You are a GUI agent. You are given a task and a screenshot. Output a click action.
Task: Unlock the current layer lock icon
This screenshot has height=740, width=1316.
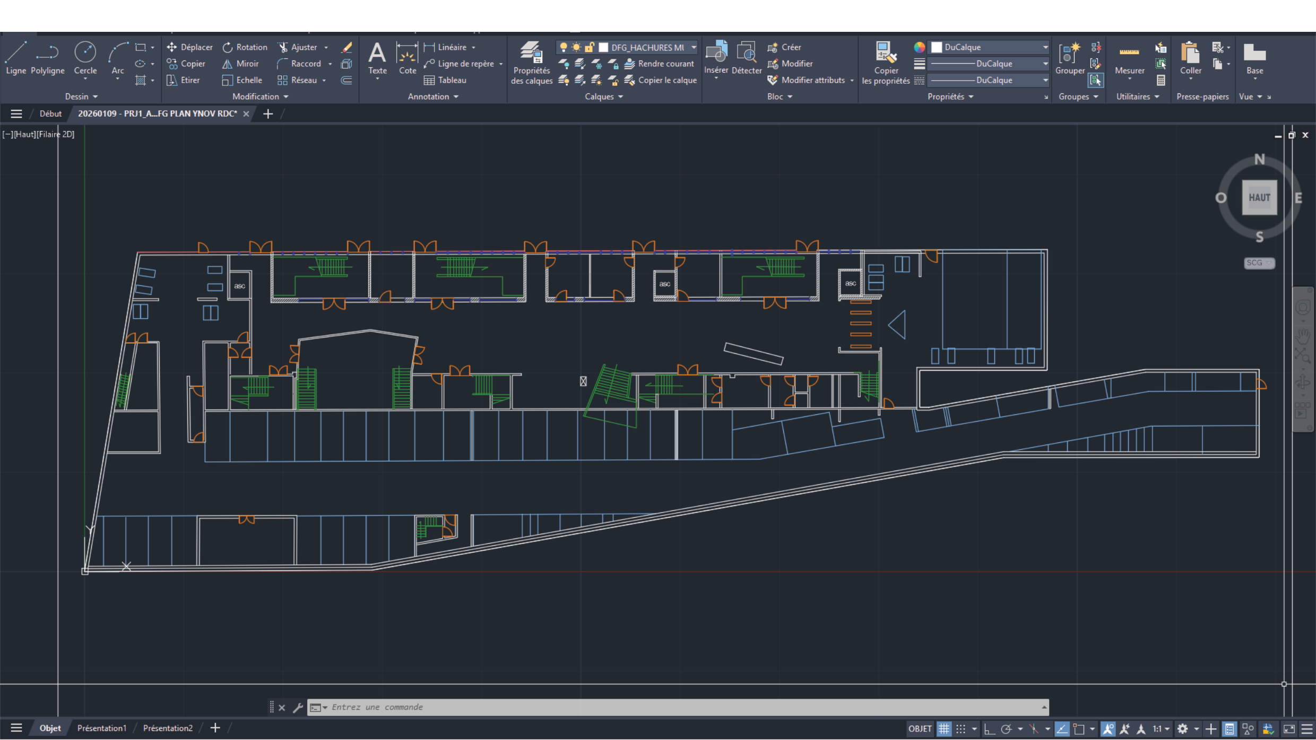point(590,47)
